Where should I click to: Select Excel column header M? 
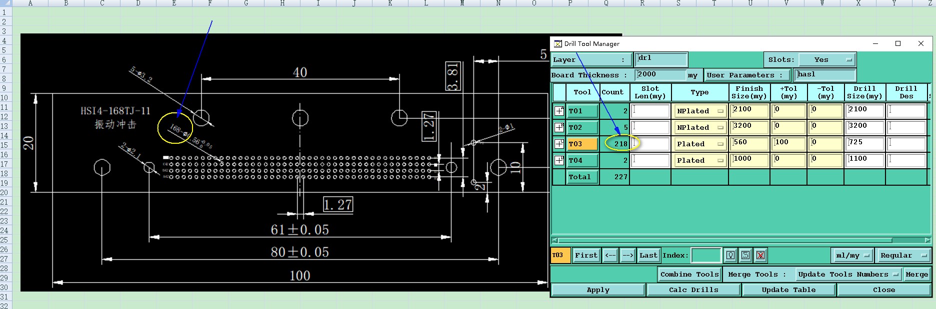pyautogui.click(x=462, y=3)
